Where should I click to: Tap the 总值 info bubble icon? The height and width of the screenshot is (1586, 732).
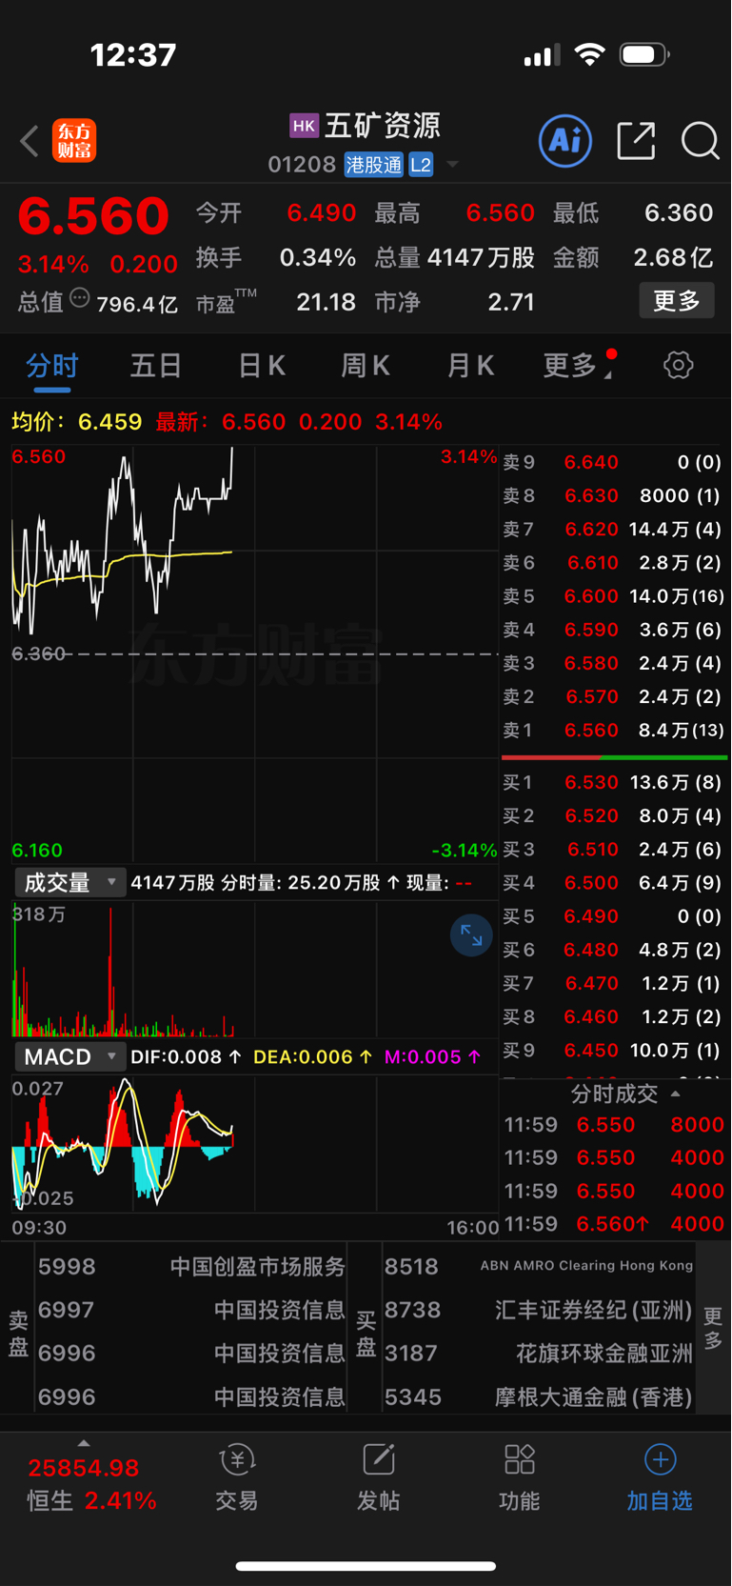80,299
